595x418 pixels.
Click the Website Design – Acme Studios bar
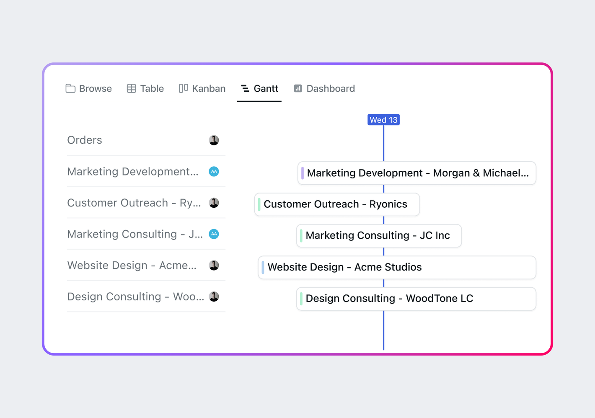coord(396,267)
